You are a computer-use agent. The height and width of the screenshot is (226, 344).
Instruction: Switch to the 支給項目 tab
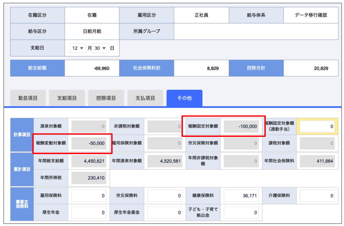click(x=67, y=98)
